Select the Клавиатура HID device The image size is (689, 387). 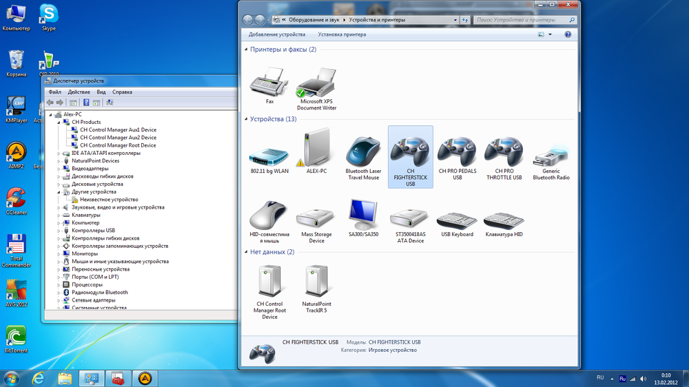[504, 224]
